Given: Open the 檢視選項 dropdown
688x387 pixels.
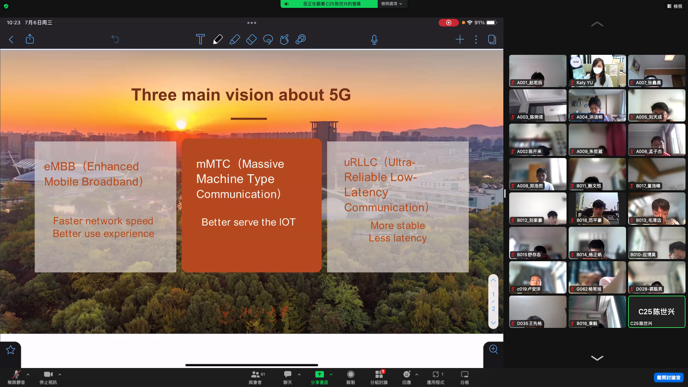Looking at the screenshot, I should (391, 4).
